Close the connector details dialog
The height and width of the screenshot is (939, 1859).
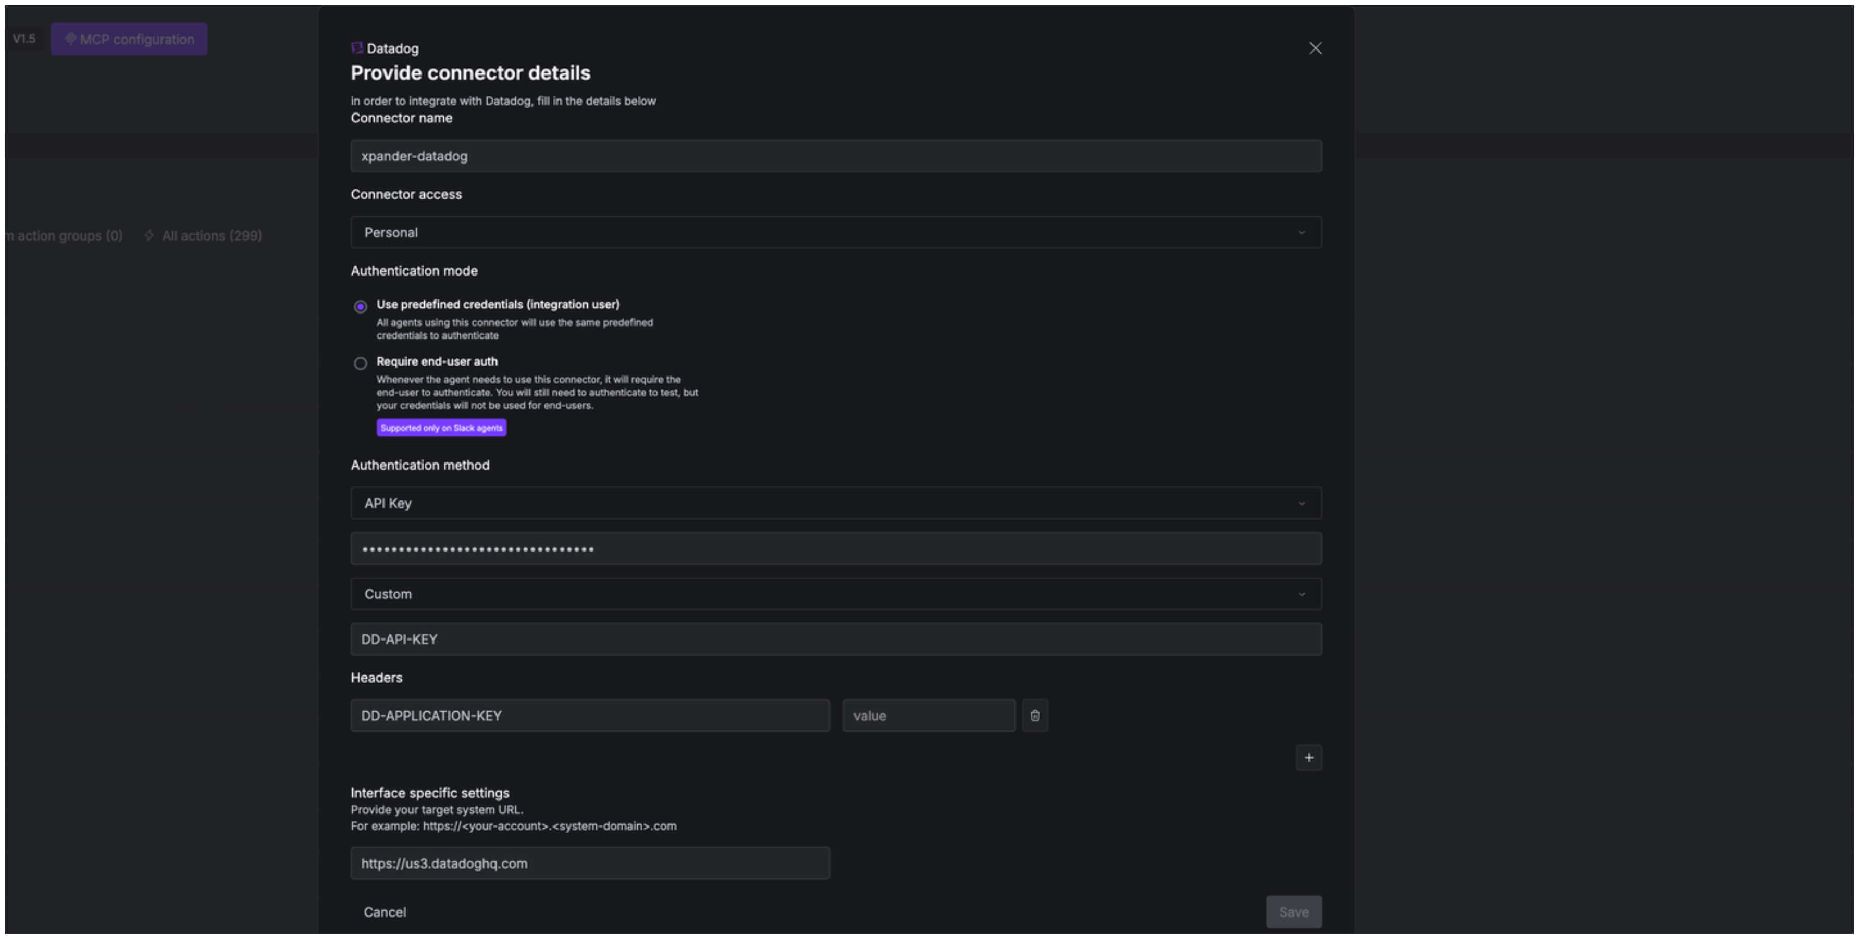[x=1315, y=48]
